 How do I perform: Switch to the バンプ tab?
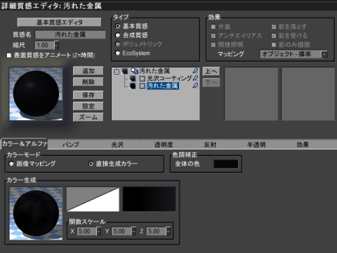point(70,144)
